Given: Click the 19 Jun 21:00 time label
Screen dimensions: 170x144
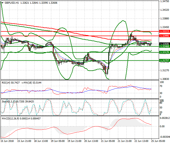Looking at the screenshot, I should pos(74,141).
